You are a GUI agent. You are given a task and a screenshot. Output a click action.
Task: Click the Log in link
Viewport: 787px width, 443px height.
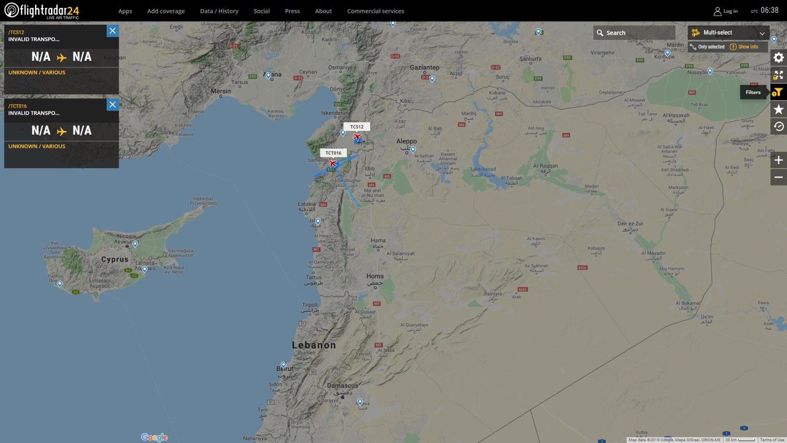(726, 11)
